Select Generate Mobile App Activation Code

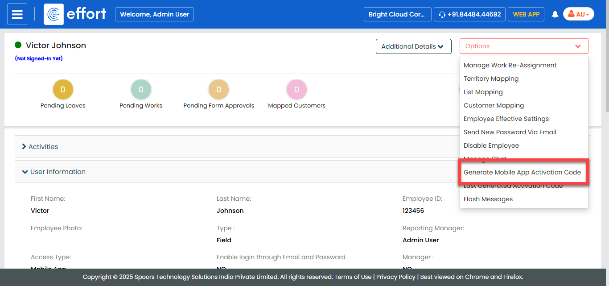point(522,172)
